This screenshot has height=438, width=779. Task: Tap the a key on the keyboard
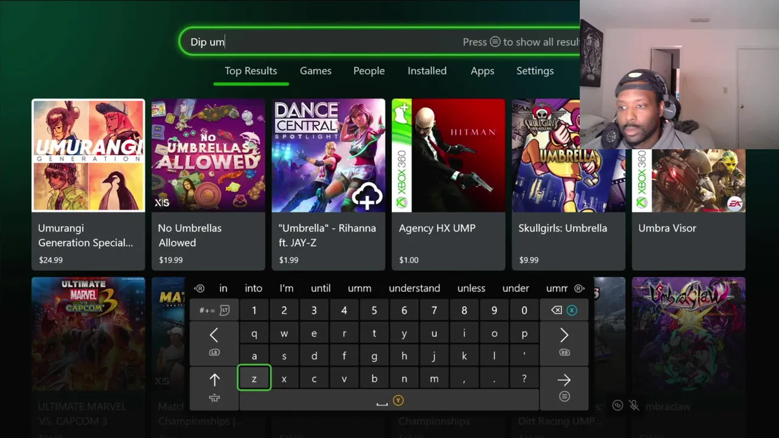pos(254,356)
